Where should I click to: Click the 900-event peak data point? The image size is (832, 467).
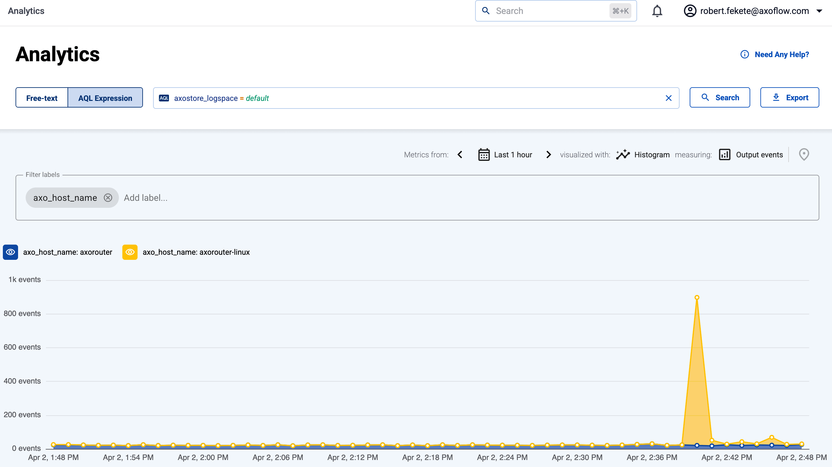697,297
